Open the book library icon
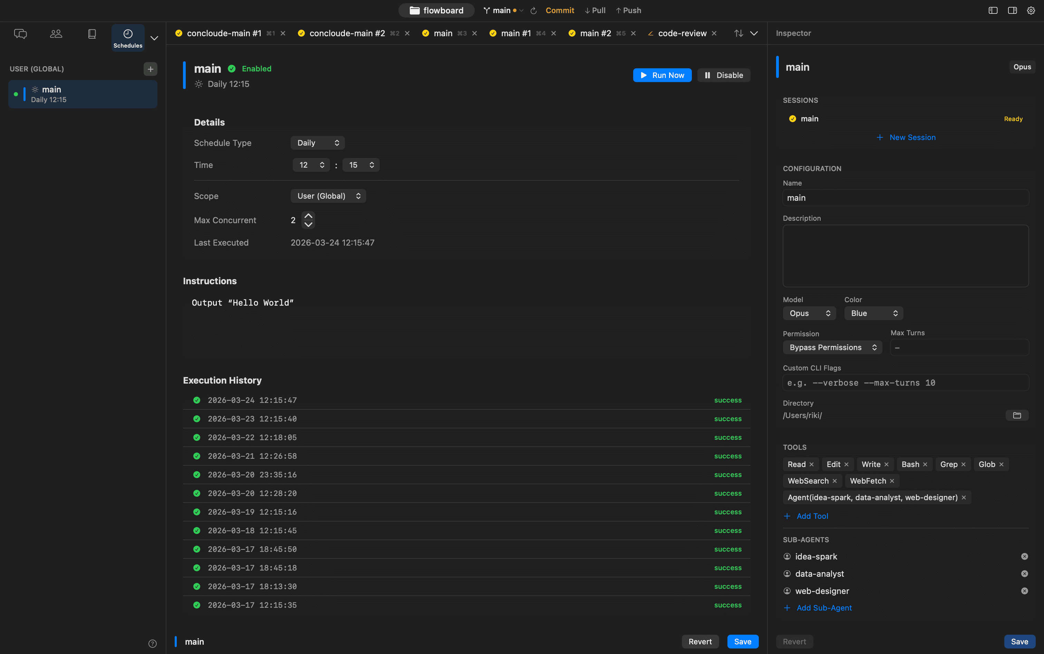This screenshot has height=654, width=1044. [92, 34]
